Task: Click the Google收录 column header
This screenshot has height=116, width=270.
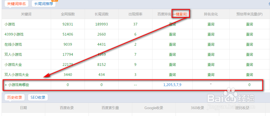Action: [154, 108]
